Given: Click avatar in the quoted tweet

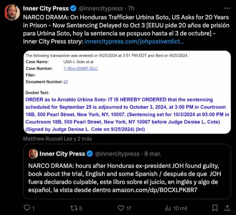Looking at the screenshot, I should [33, 154].
